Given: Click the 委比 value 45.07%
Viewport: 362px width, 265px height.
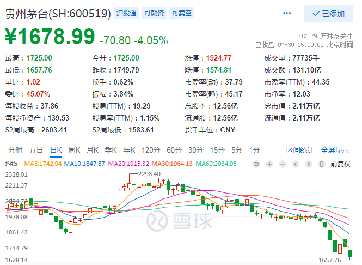Looking at the screenshot, I should click(x=38, y=94).
